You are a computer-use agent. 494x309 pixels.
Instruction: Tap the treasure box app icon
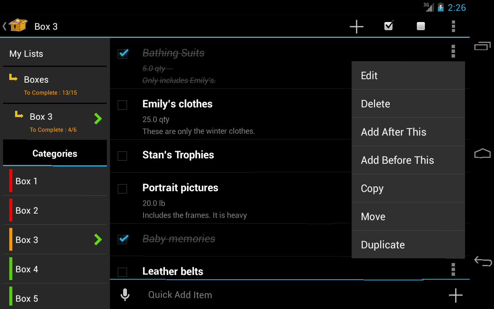[x=18, y=26]
